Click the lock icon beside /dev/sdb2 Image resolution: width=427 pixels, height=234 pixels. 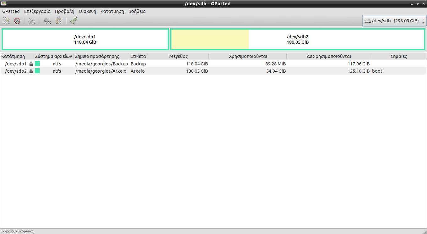coord(31,71)
